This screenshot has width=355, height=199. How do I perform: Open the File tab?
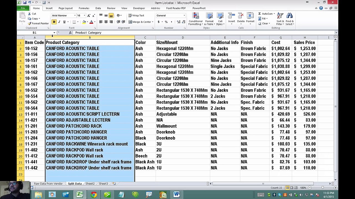tap(23, 8)
